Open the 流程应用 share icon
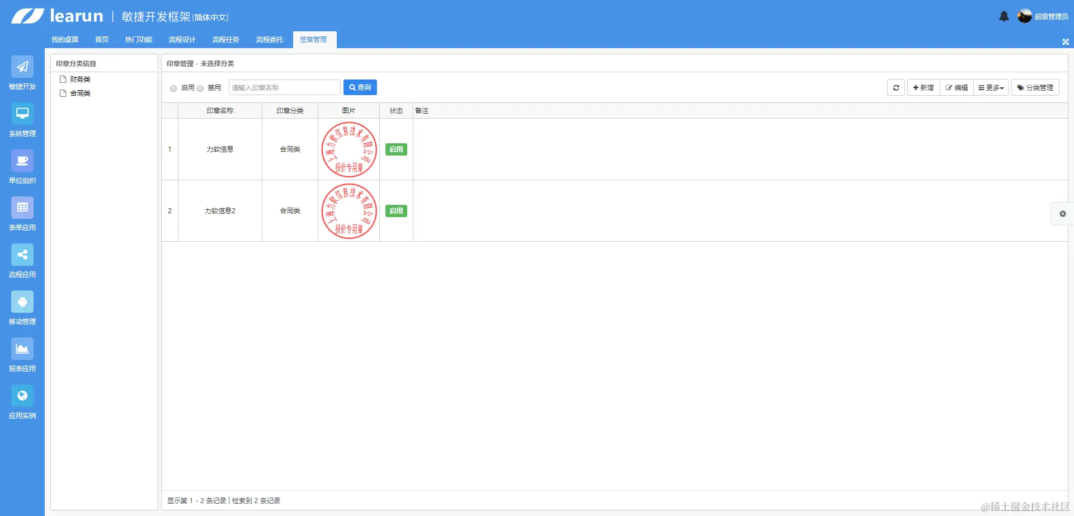Viewport: 1074px width, 516px height. point(22,255)
